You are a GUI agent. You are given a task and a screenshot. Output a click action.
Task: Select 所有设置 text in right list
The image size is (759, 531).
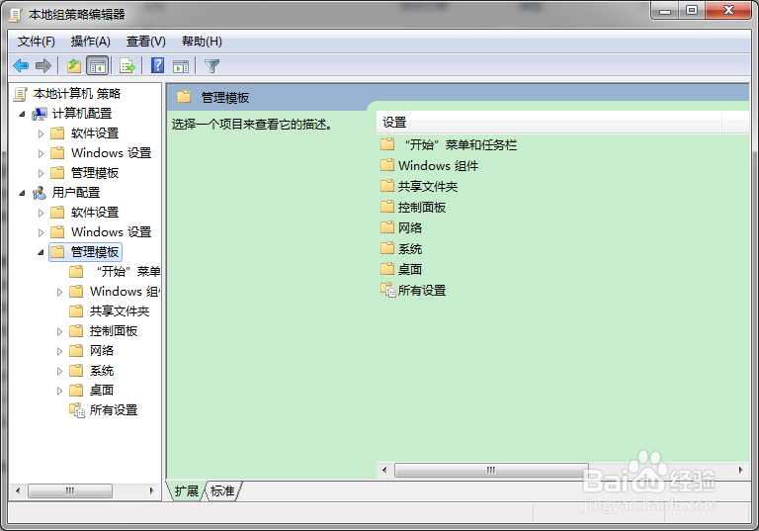(x=422, y=290)
